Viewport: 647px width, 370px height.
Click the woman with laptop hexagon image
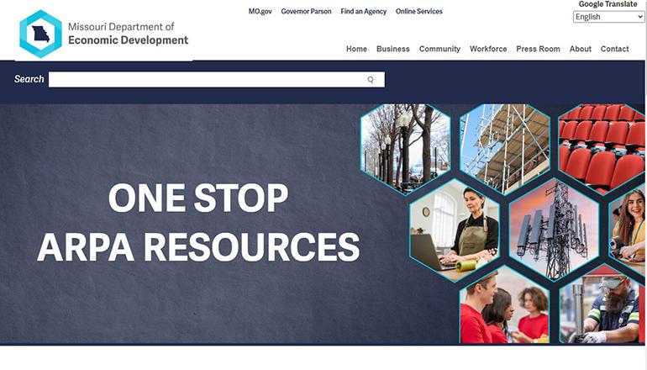point(455,230)
